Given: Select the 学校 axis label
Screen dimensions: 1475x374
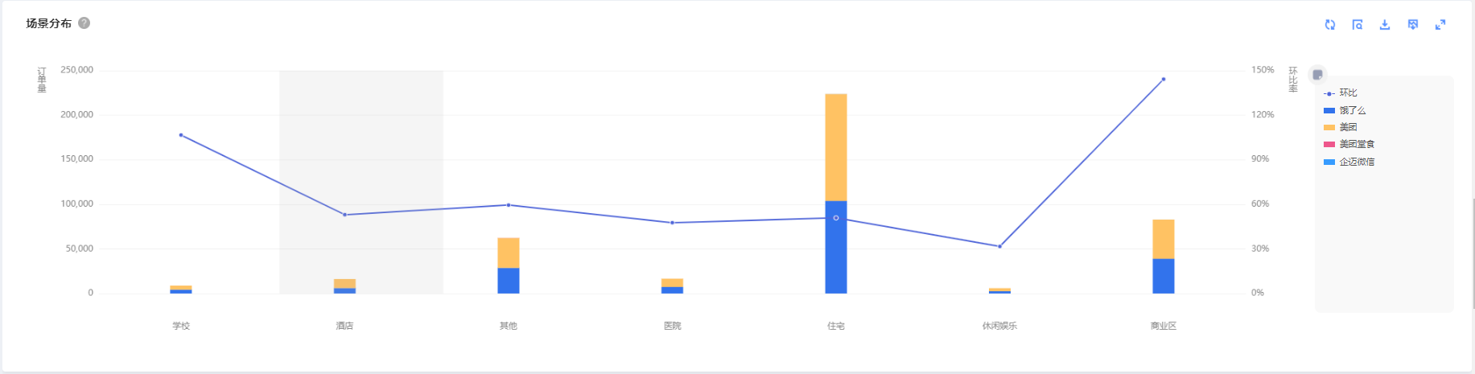Looking at the screenshot, I should pyautogui.click(x=181, y=326).
